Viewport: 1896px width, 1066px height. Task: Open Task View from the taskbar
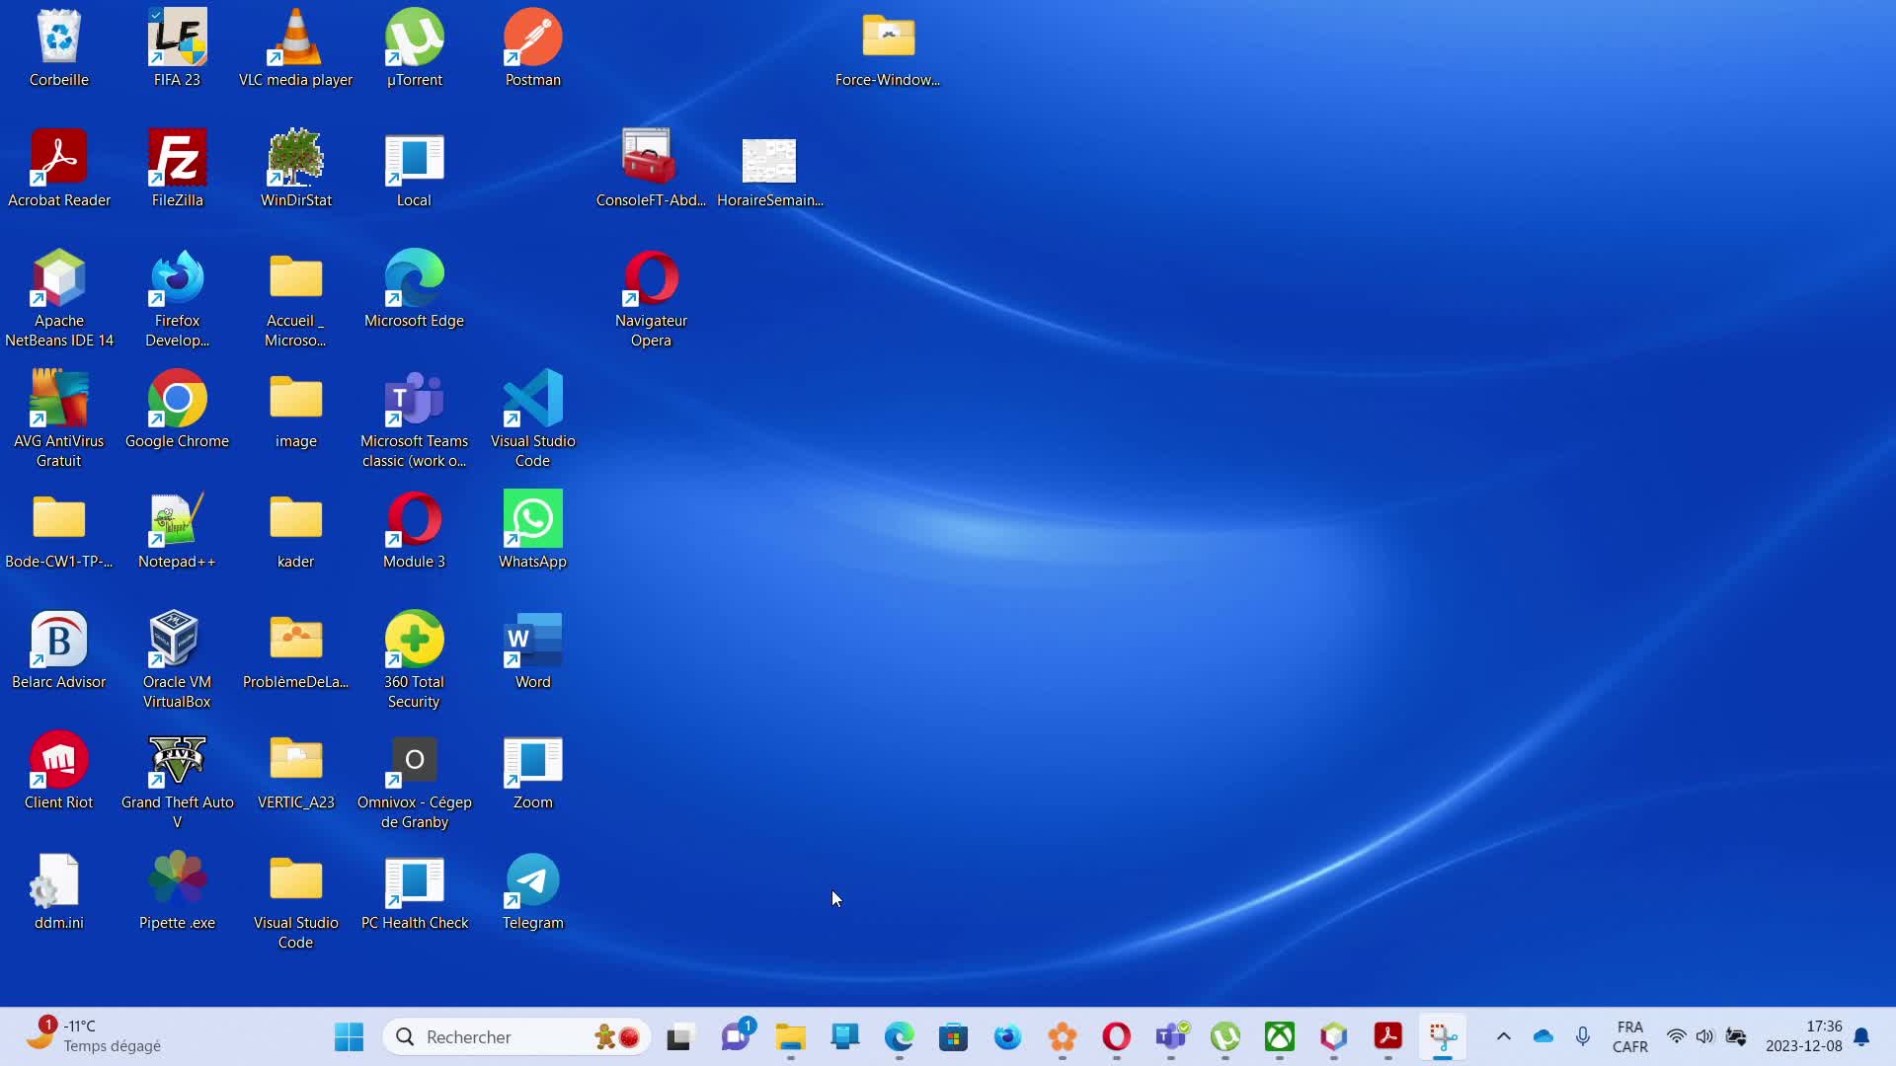[680, 1036]
